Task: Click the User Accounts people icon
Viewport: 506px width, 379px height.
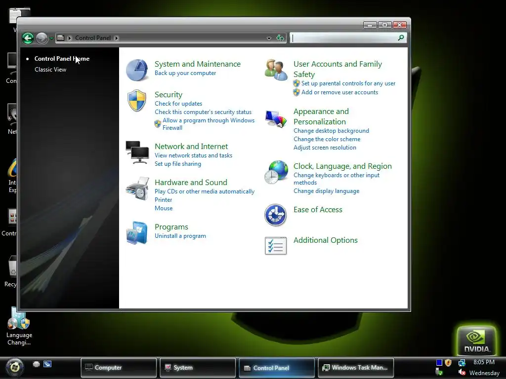Action: click(x=276, y=70)
